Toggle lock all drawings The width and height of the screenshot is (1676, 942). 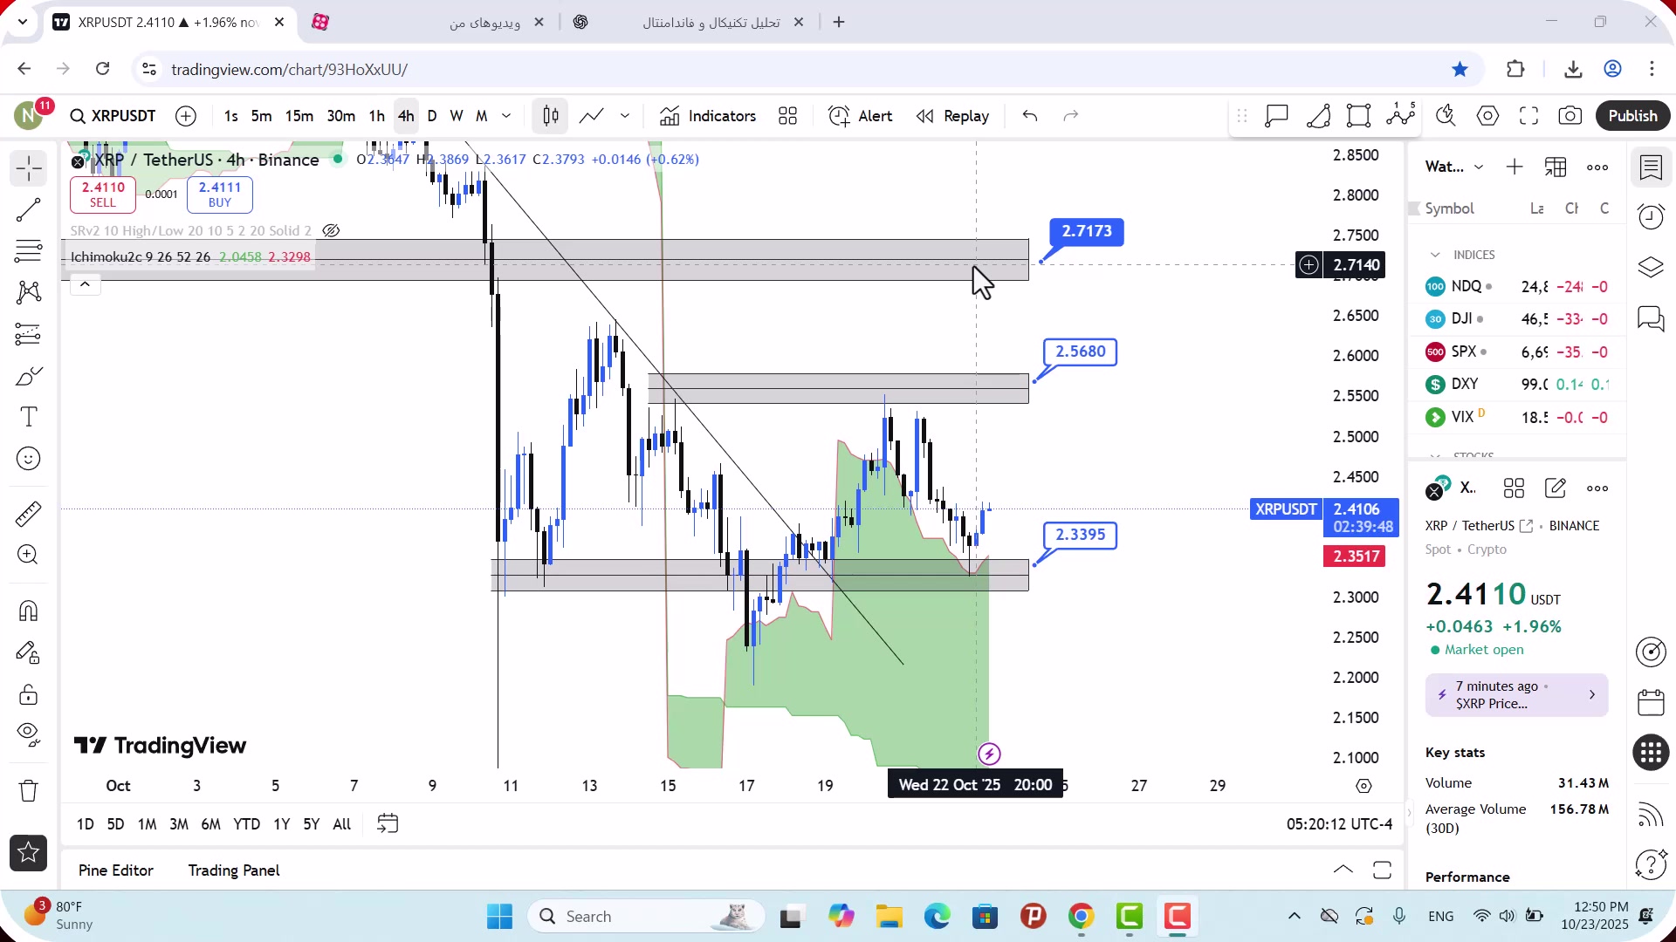click(x=29, y=694)
